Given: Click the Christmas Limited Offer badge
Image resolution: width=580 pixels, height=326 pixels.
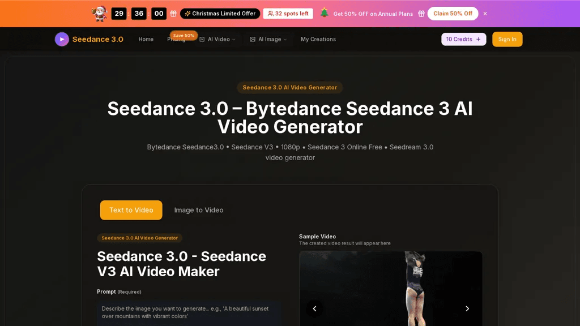Looking at the screenshot, I should point(220,14).
